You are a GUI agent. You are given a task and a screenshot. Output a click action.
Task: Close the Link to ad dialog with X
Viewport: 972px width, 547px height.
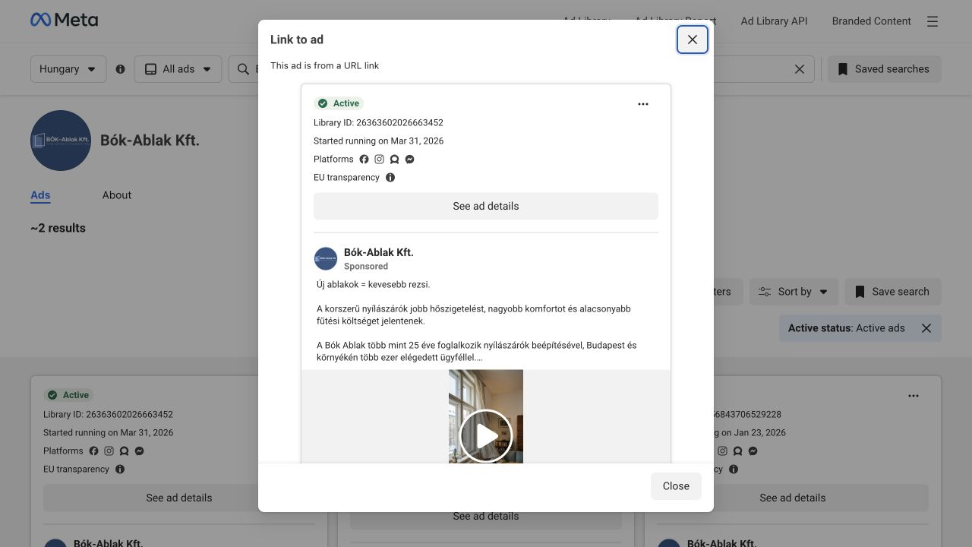coord(693,40)
